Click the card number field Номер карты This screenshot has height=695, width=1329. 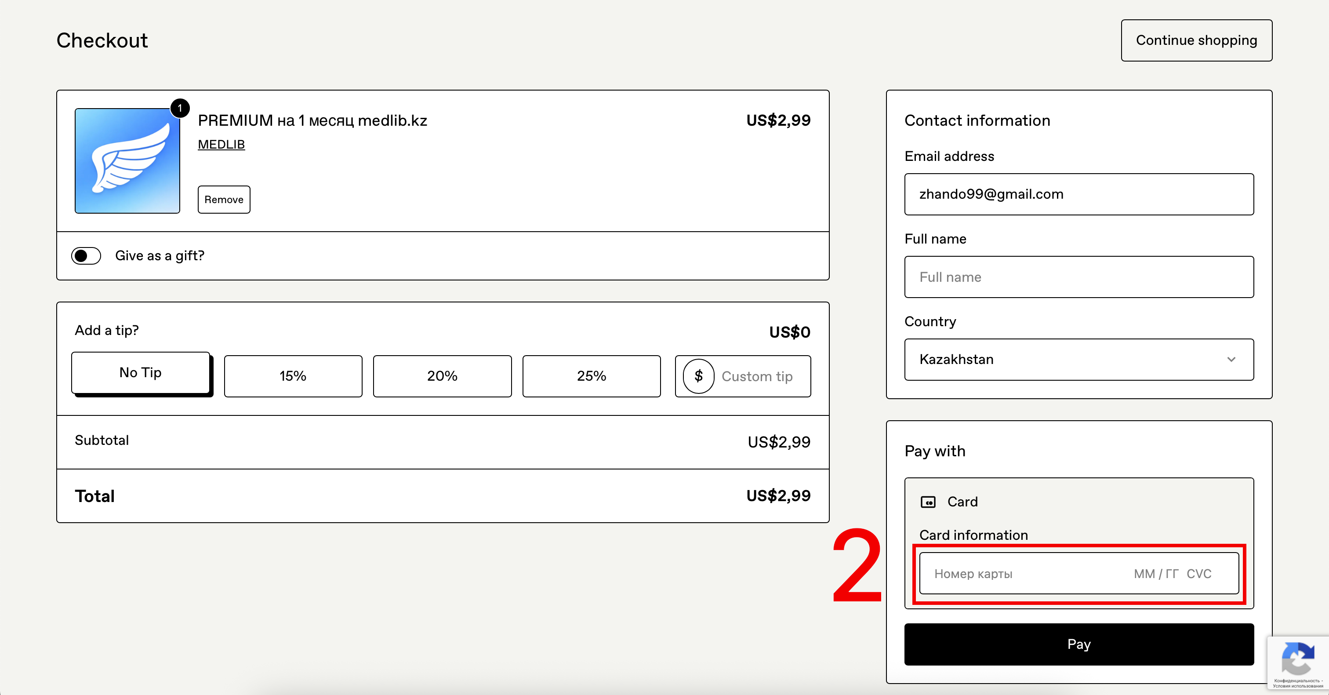click(x=973, y=574)
